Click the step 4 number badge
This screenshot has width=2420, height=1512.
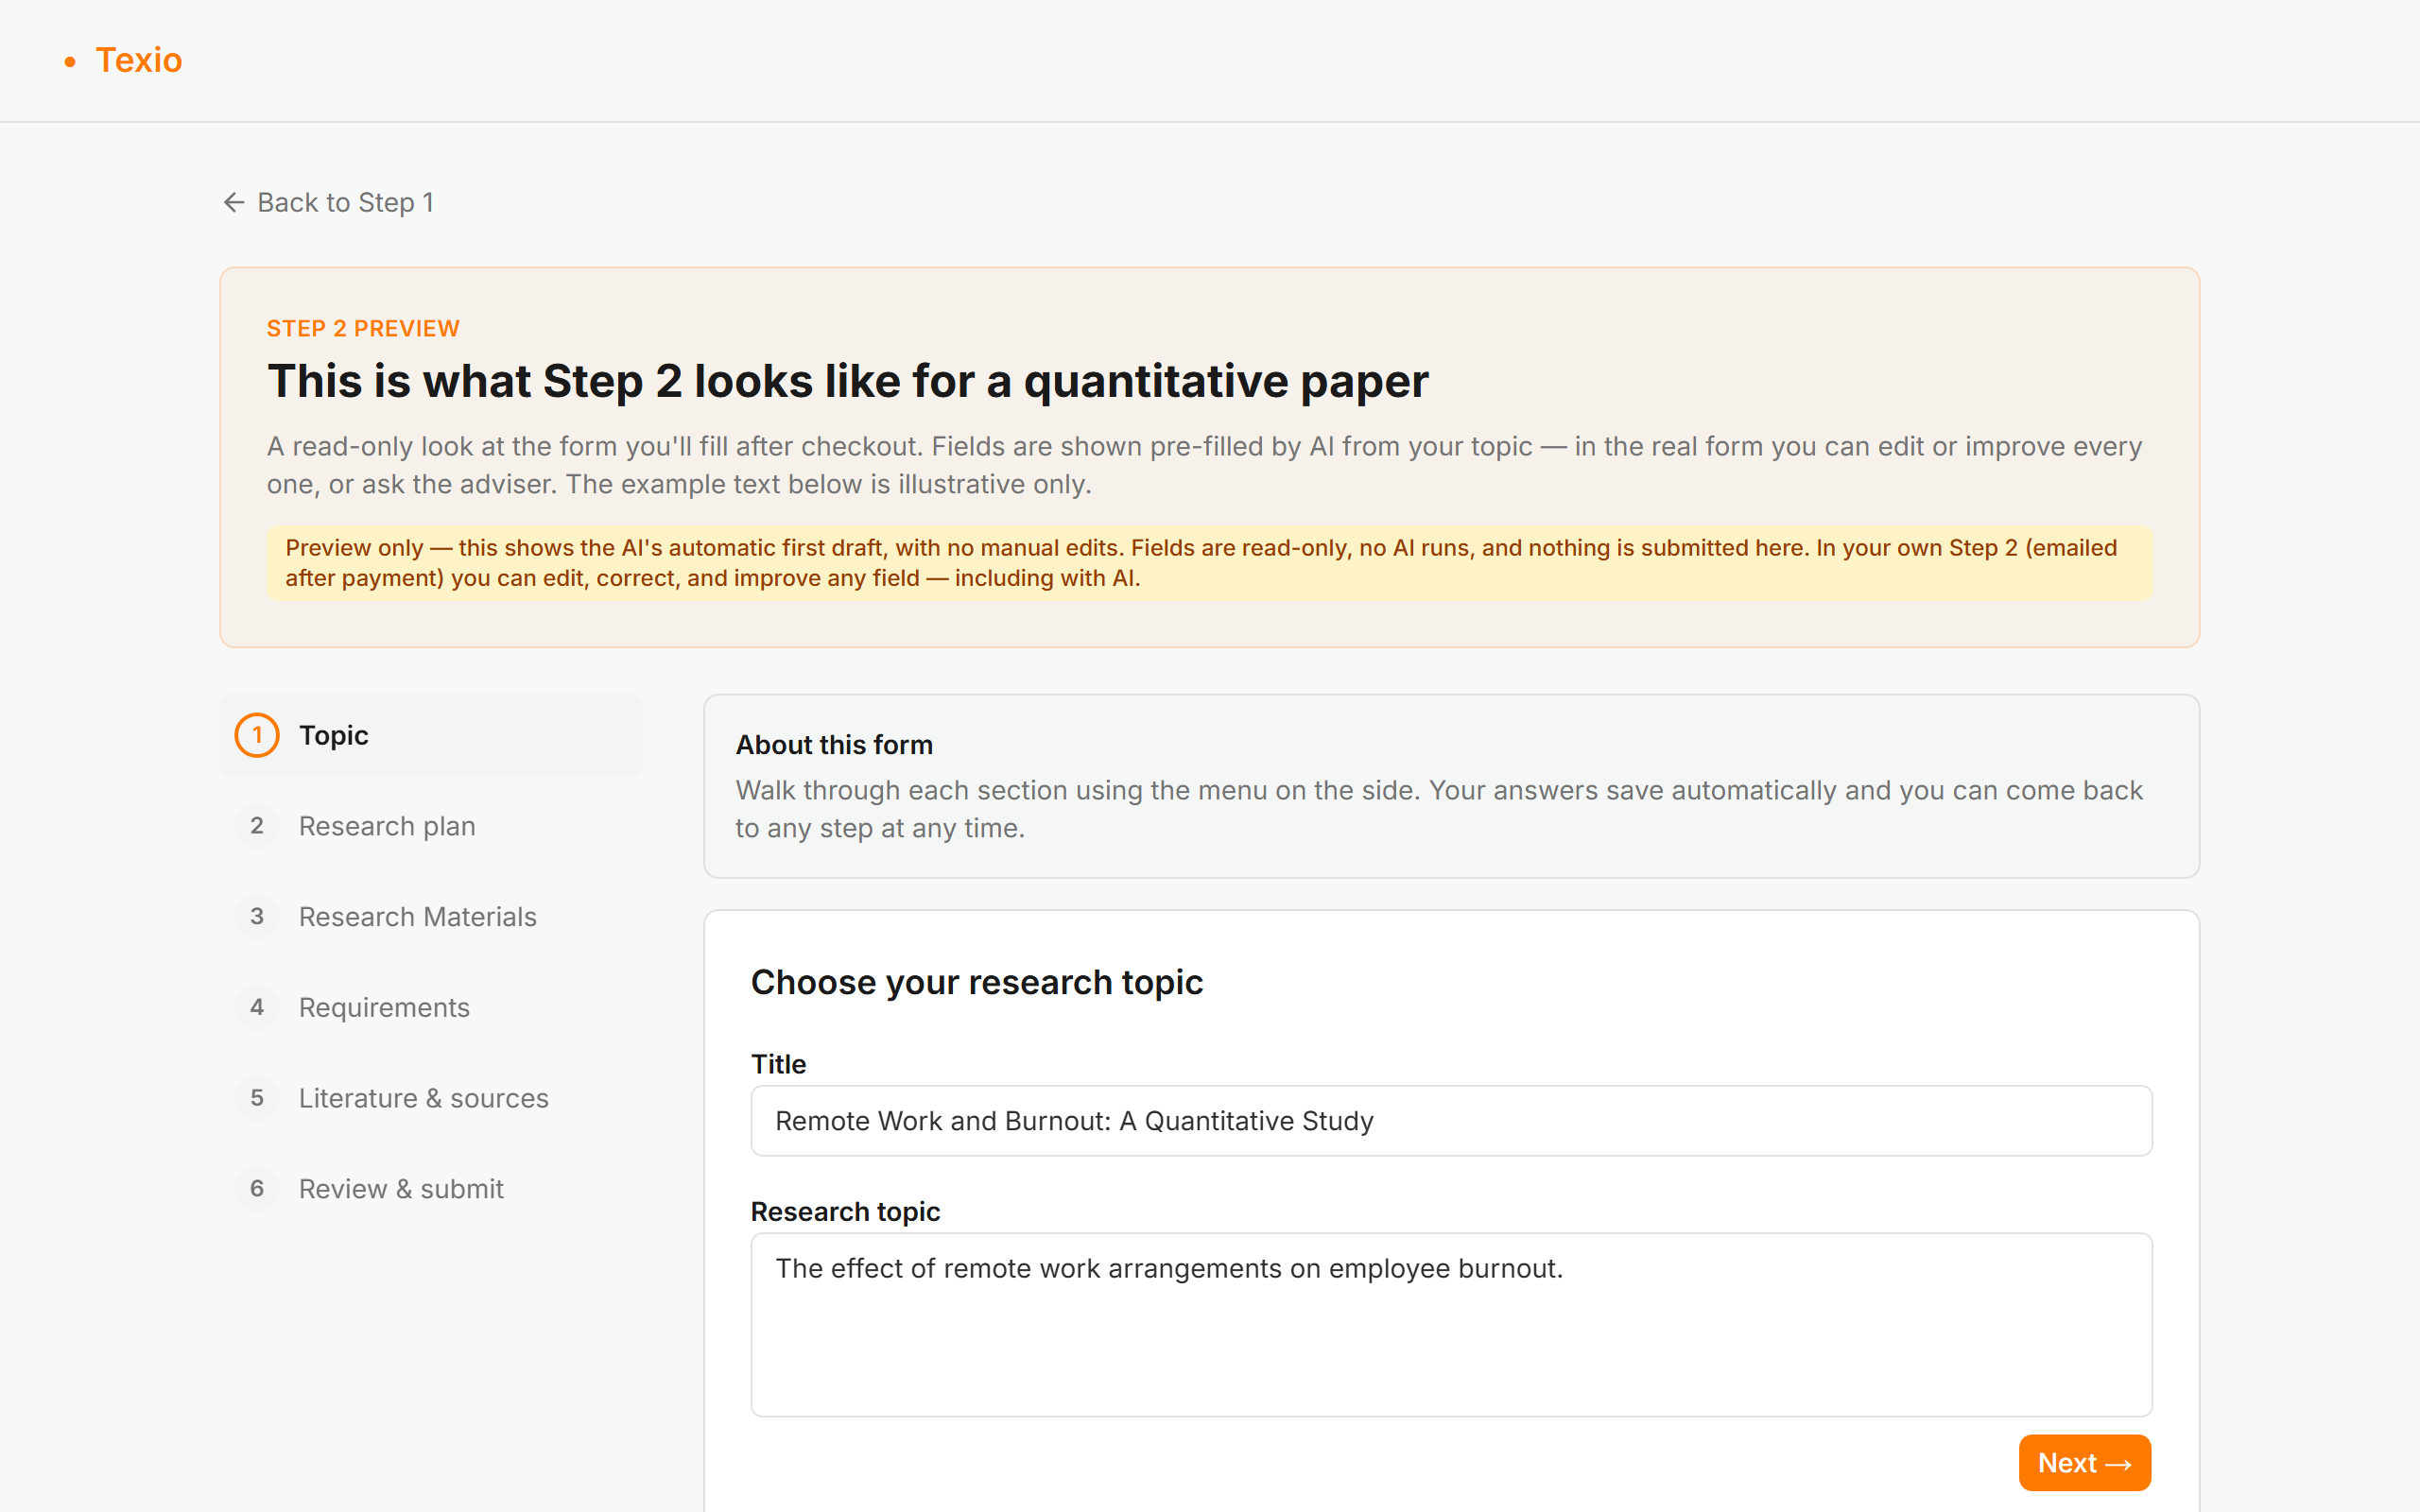coord(257,1007)
